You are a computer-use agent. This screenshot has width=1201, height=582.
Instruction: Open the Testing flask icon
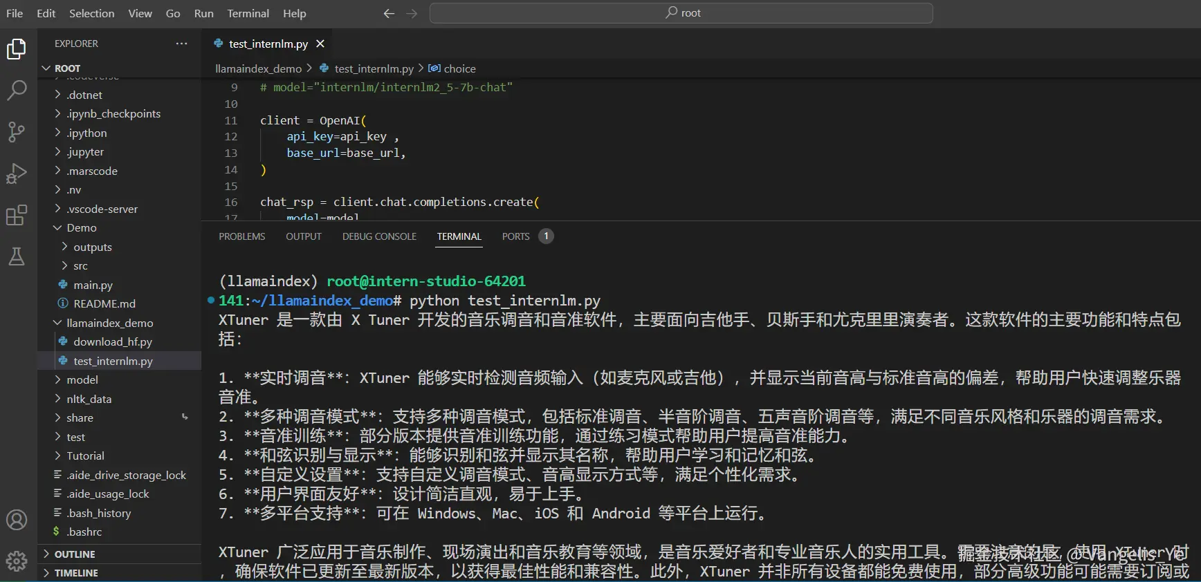17,256
